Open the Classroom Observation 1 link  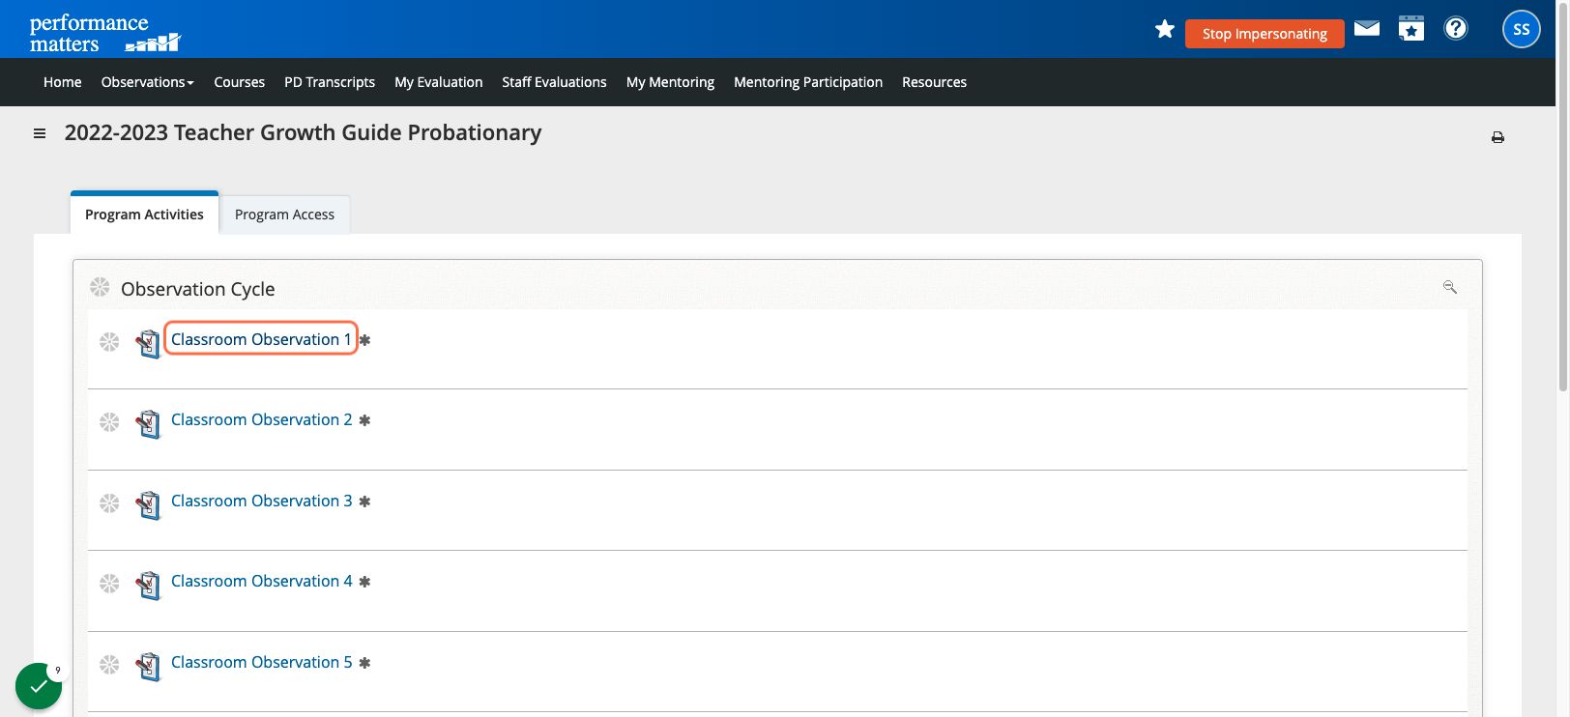coord(261,339)
